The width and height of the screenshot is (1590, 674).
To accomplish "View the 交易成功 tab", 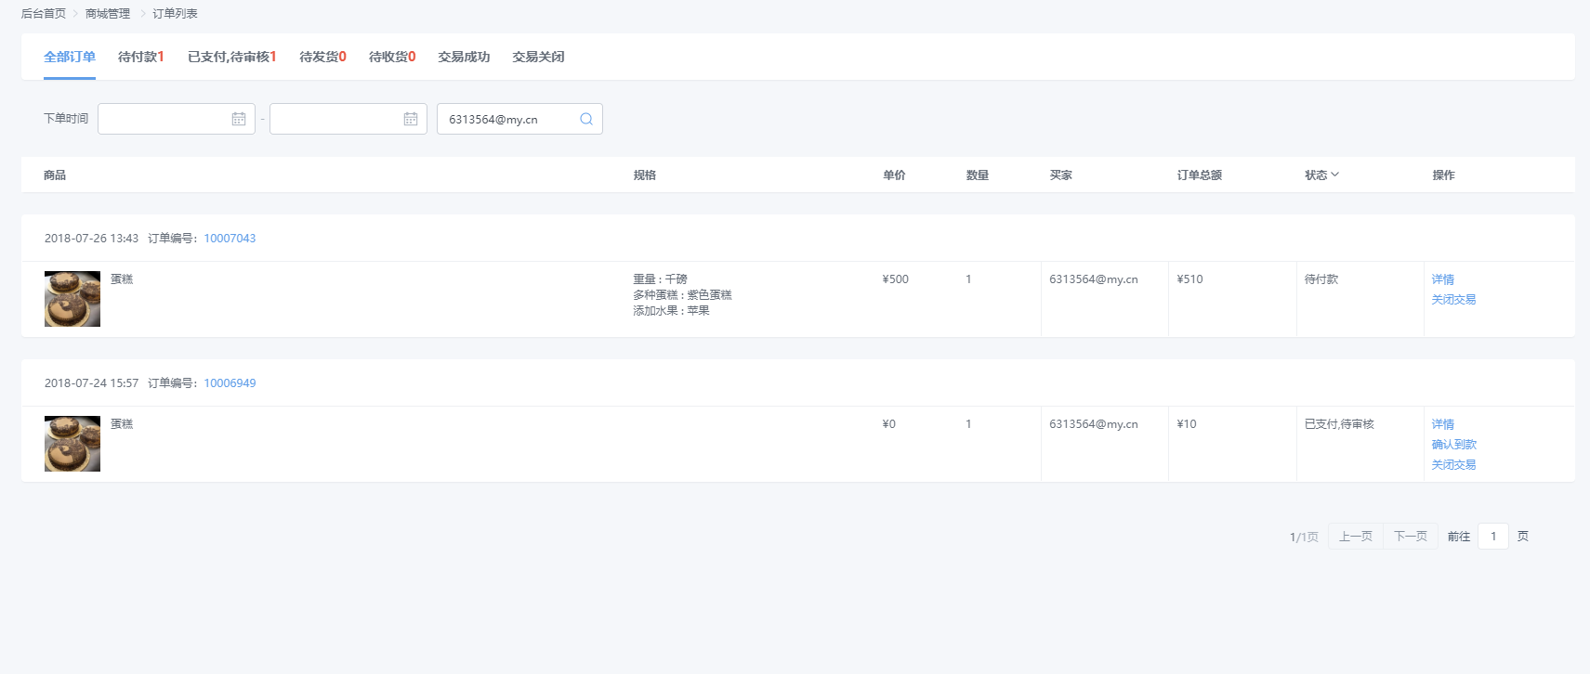I will coord(464,57).
